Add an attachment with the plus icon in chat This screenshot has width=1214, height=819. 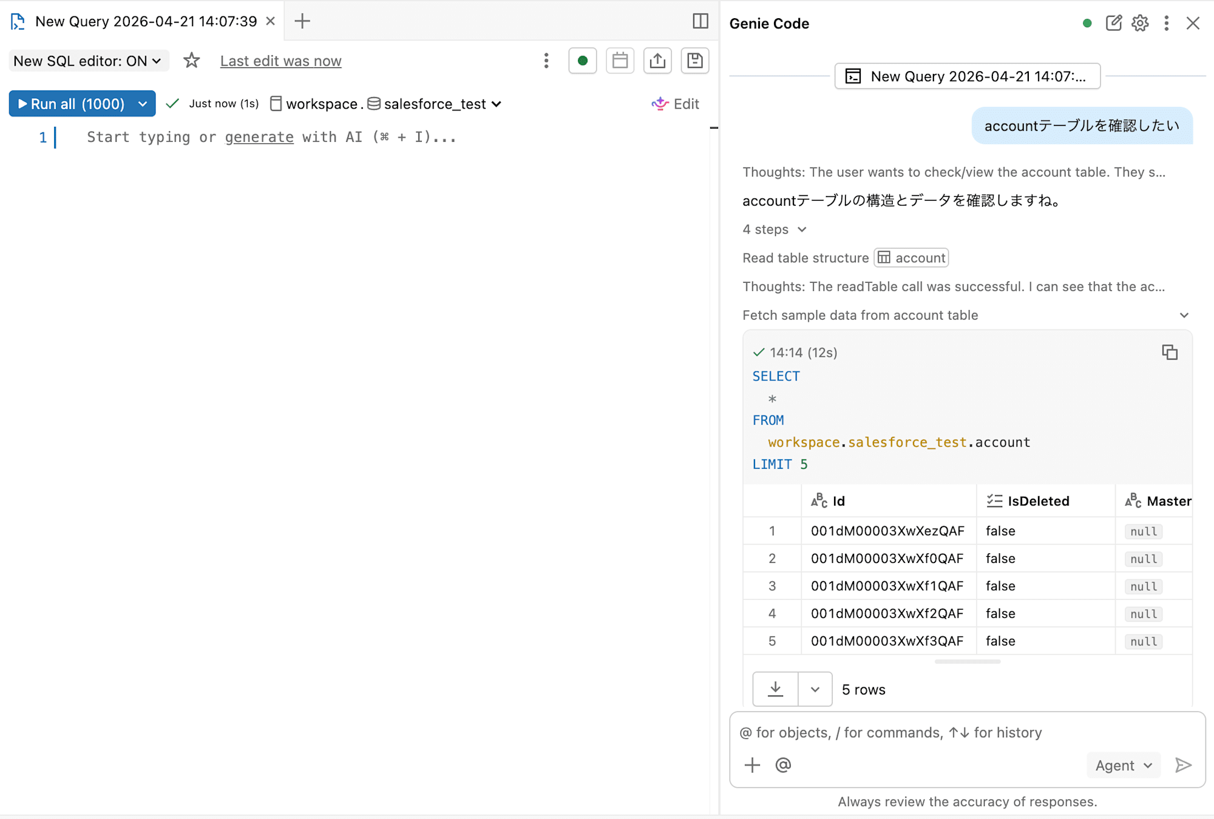[752, 765]
